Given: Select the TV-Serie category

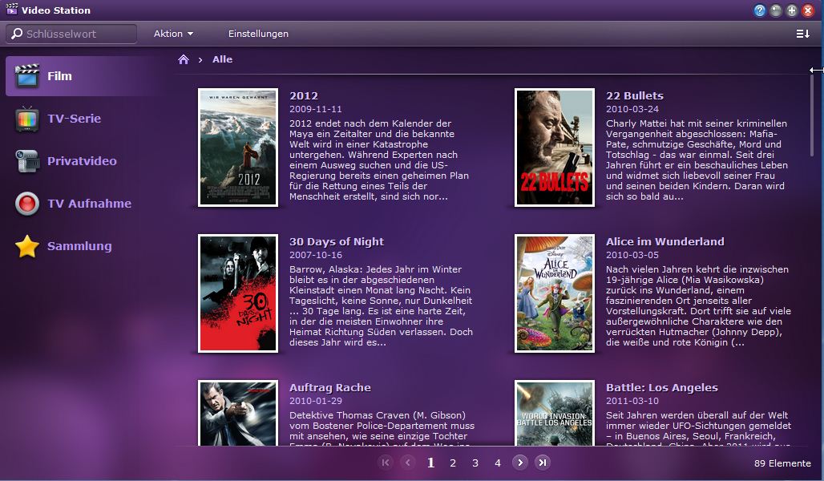Looking at the screenshot, I should point(84,119).
